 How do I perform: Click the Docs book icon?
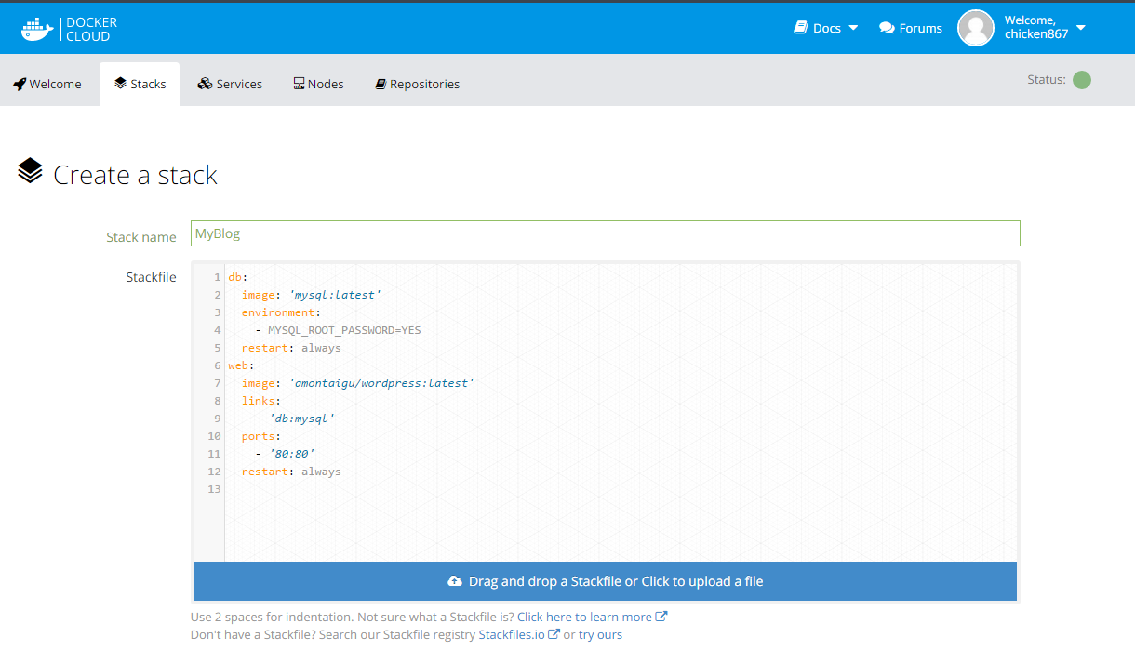[800, 28]
